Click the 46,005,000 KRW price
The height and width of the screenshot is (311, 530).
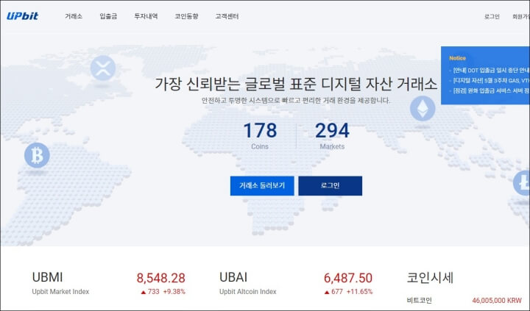[x=497, y=300]
